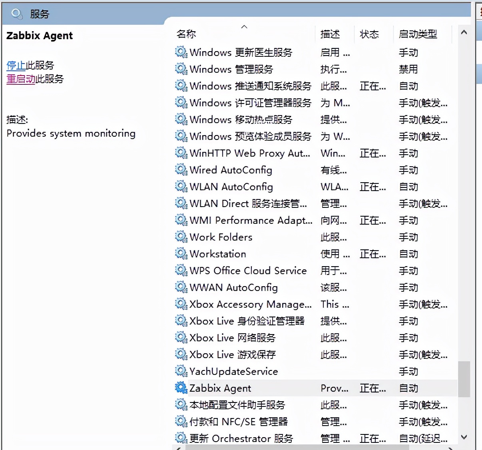The width and height of the screenshot is (482, 450).
Task: Sort services by the 名称 column header
Action: point(186,34)
